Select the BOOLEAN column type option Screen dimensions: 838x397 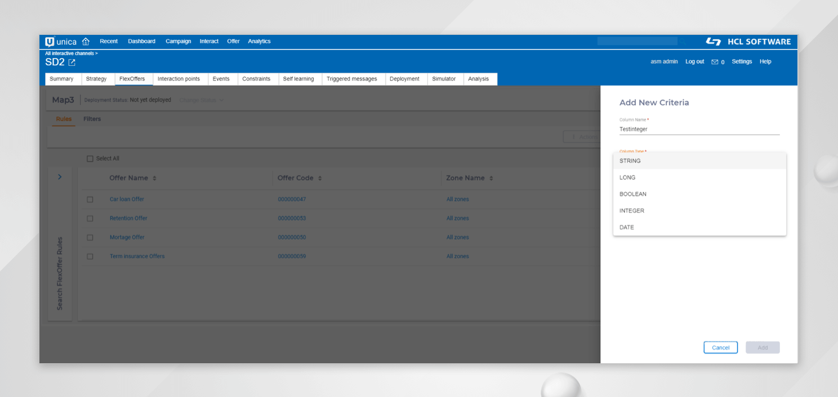(x=633, y=194)
